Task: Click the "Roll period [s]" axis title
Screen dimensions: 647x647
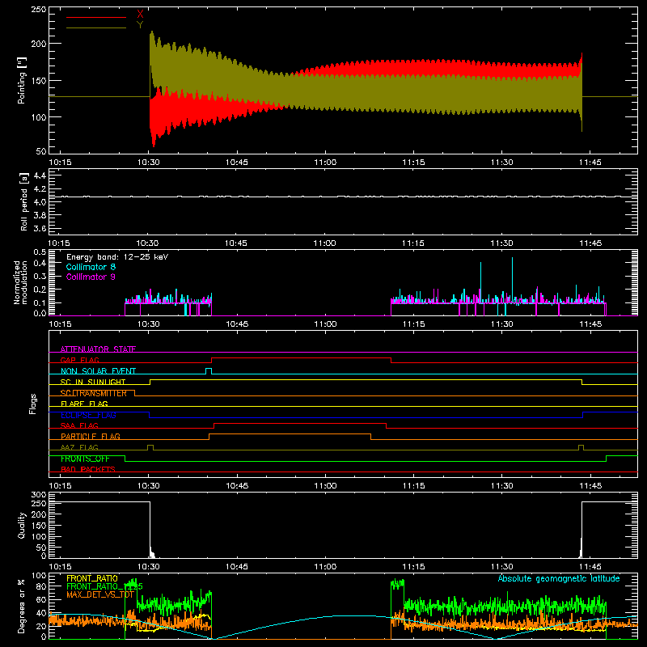Action: (23, 201)
